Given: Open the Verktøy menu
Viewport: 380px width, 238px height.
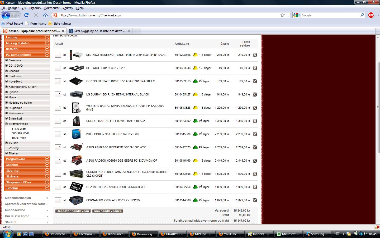Looking at the screenshot, I should [68, 8].
